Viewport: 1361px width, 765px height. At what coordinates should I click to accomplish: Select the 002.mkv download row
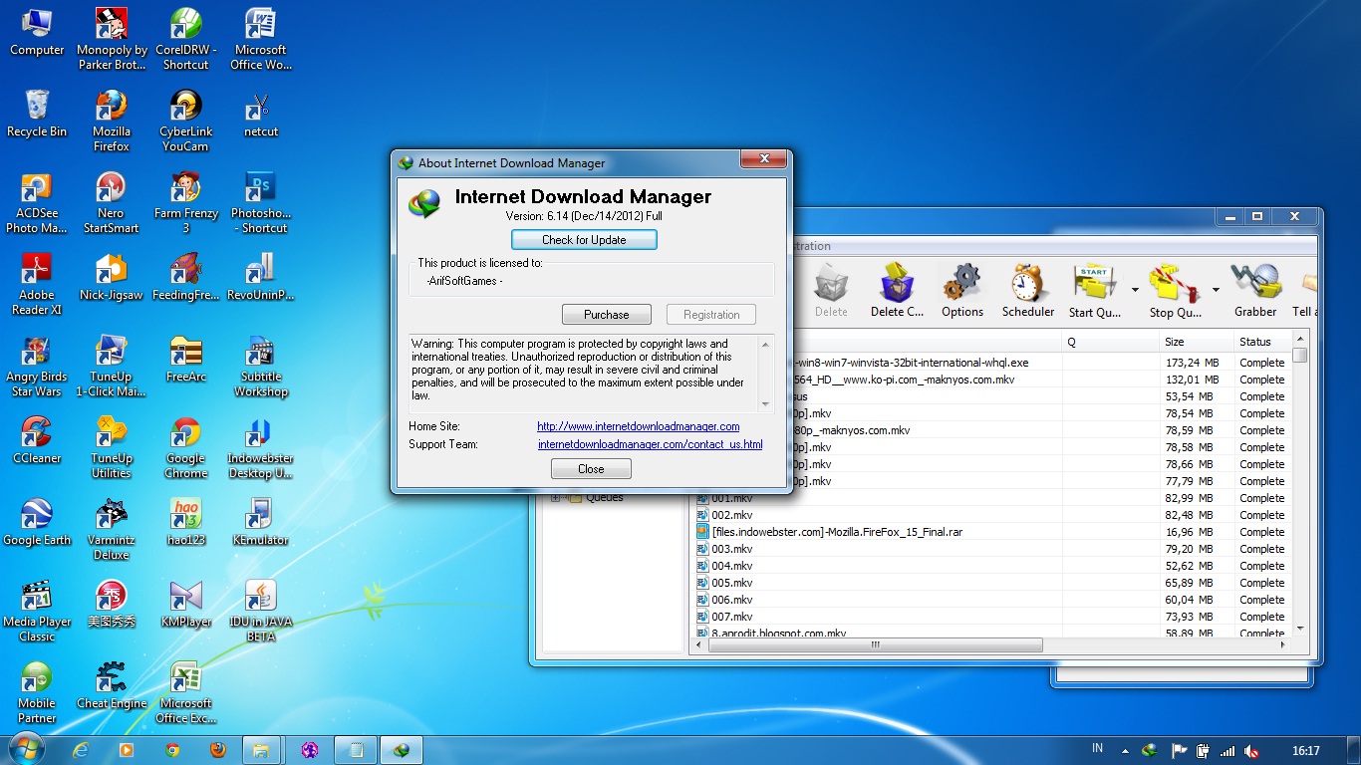[991, 515]
